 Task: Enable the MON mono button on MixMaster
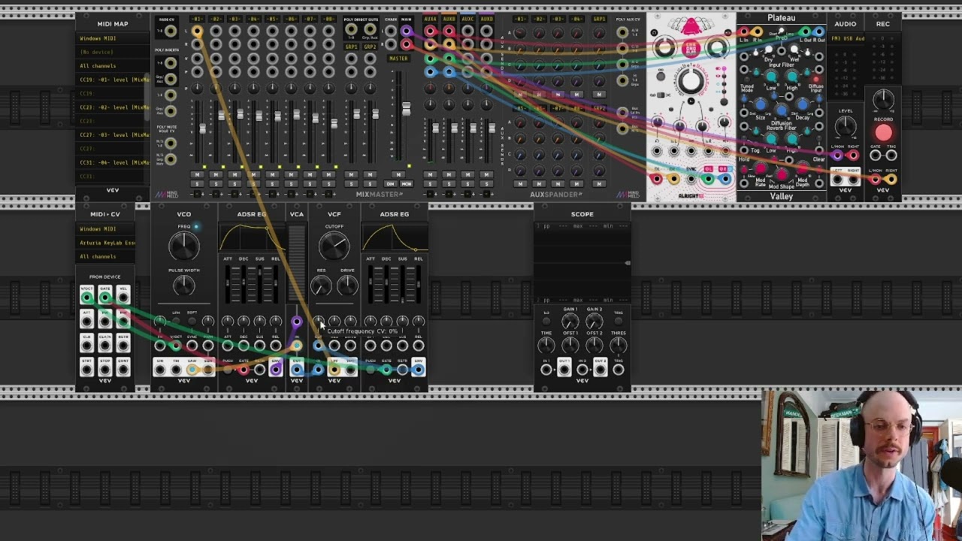(x=407, y=184)
